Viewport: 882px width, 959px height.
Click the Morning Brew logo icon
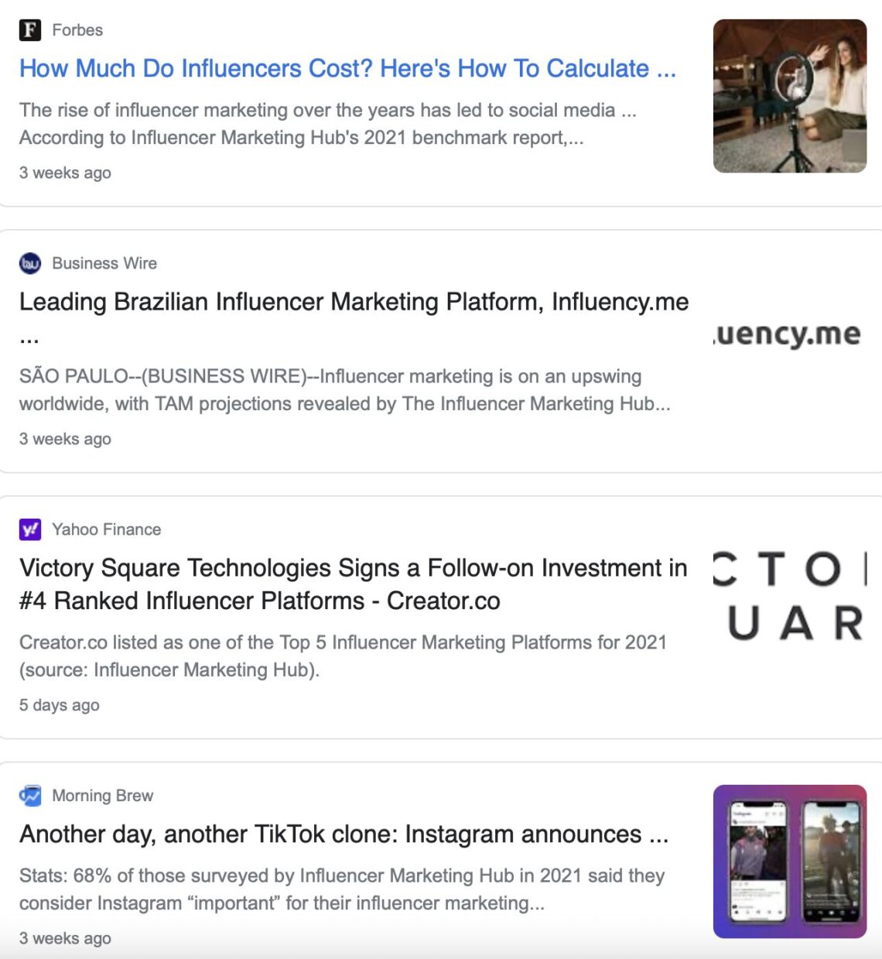coord(29,795)
